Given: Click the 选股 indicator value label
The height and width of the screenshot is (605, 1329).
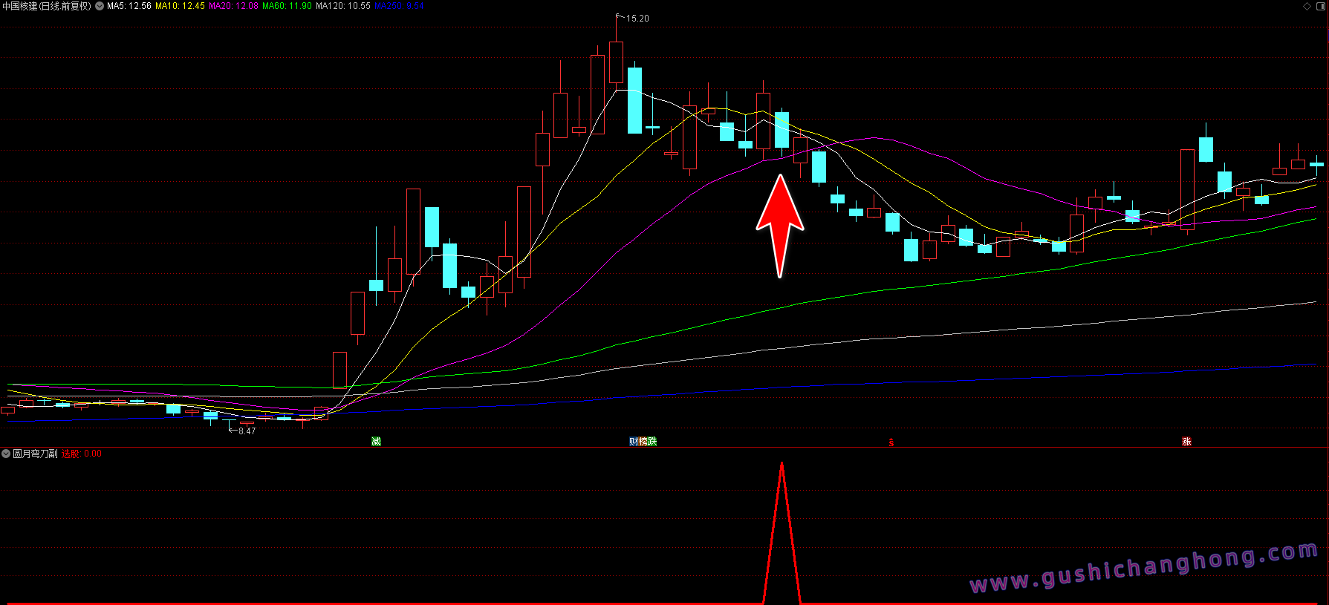Looking at the screenshot, I should click(x=82, y=454).
